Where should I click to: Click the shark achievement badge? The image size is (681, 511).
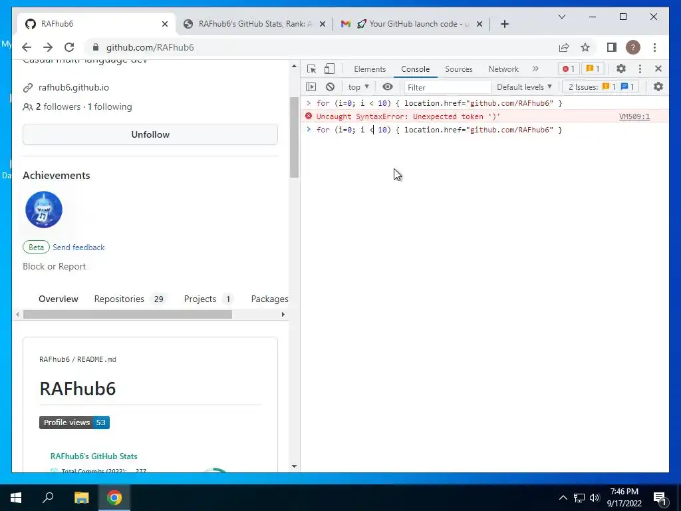pyautogui.click(x=44, y=210)
